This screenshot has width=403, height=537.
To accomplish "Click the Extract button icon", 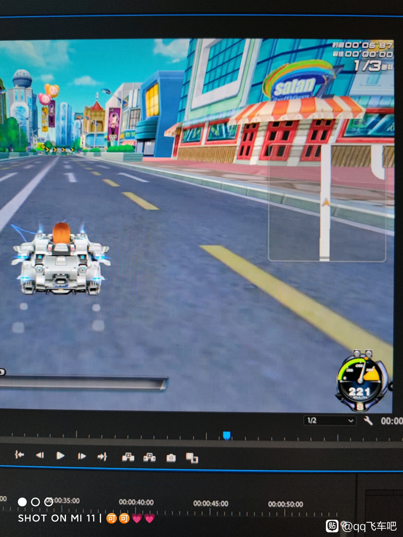I will click(x=149, y=457).
